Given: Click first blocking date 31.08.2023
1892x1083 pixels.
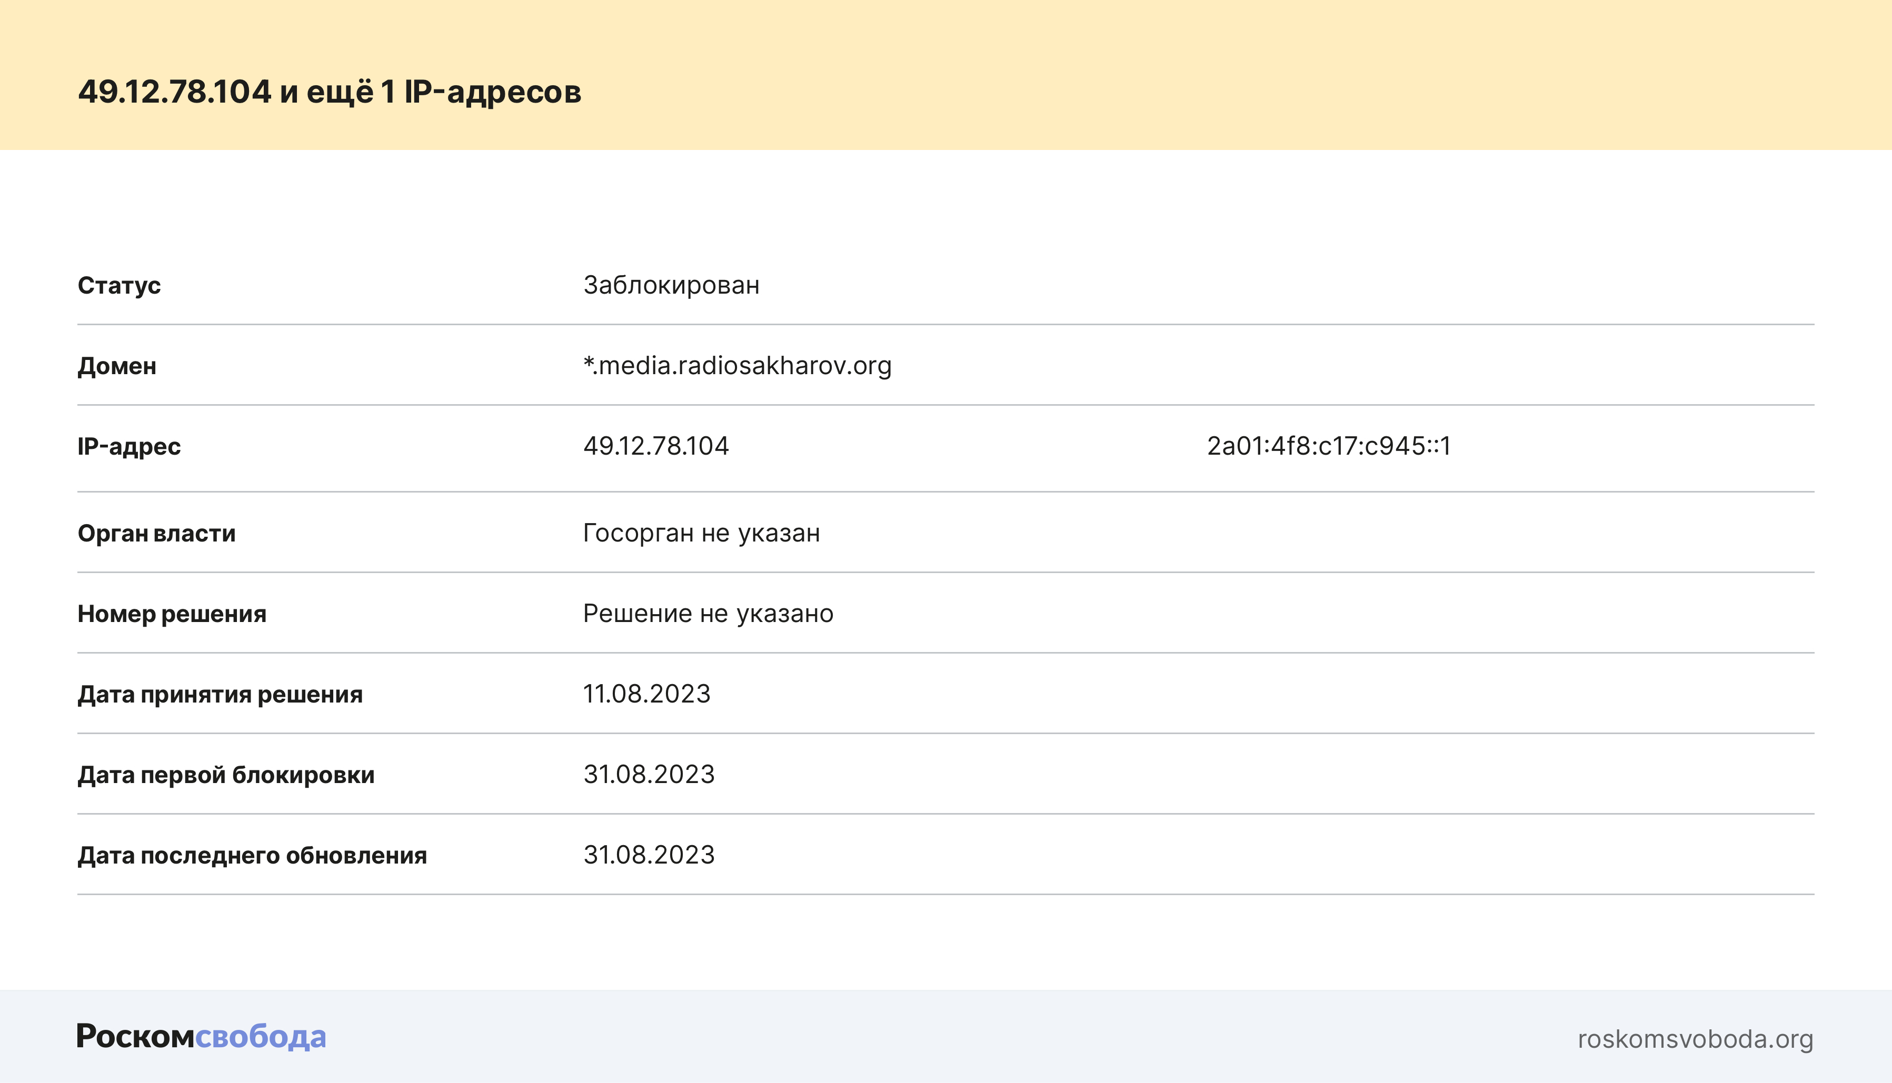Looking at the screenshot, I should [649, 774].
